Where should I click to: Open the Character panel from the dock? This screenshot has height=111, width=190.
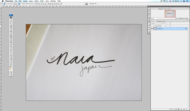[149, 25]
